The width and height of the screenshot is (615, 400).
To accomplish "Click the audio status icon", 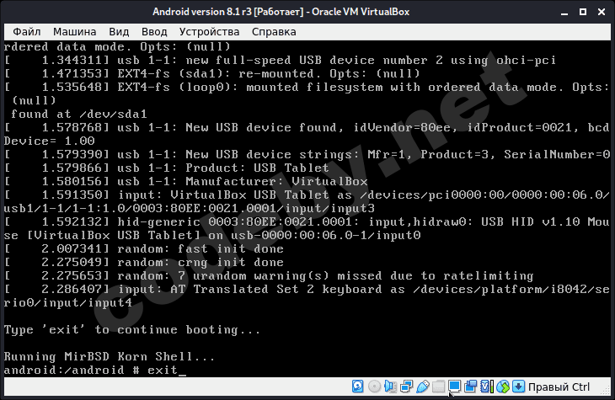I will pos(390,387).
